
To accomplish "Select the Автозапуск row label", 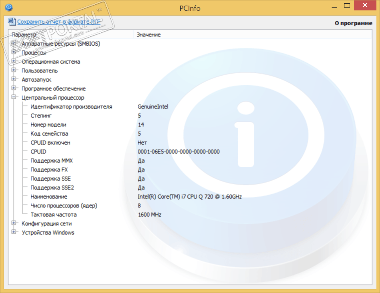I will [x=36, y=80].
